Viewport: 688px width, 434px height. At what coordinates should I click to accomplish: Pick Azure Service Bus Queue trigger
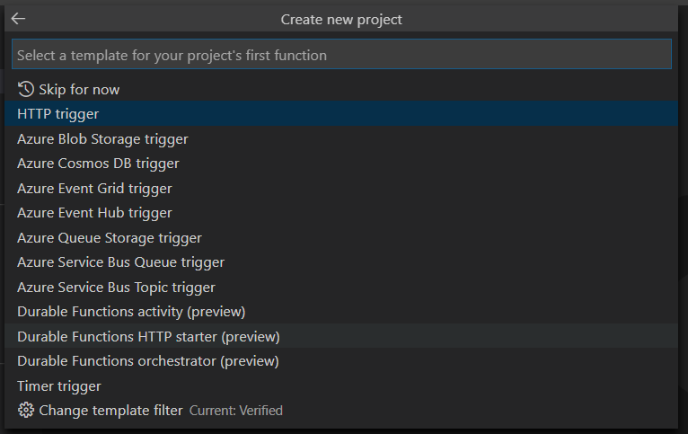[120, 262]
